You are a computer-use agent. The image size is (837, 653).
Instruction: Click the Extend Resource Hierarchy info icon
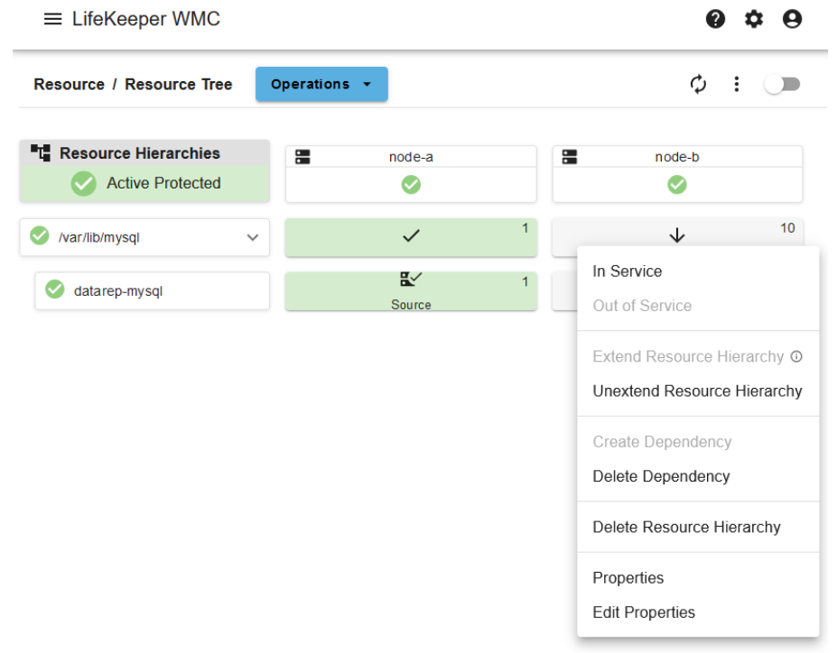[x=796, y=357]
